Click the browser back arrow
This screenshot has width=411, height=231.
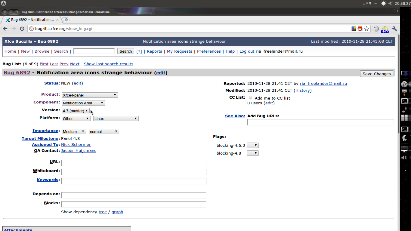pos(5,29)
